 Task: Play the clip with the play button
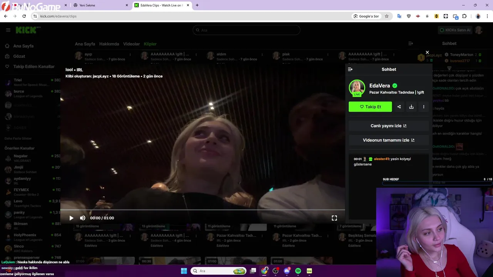click(x=71, y=218)
